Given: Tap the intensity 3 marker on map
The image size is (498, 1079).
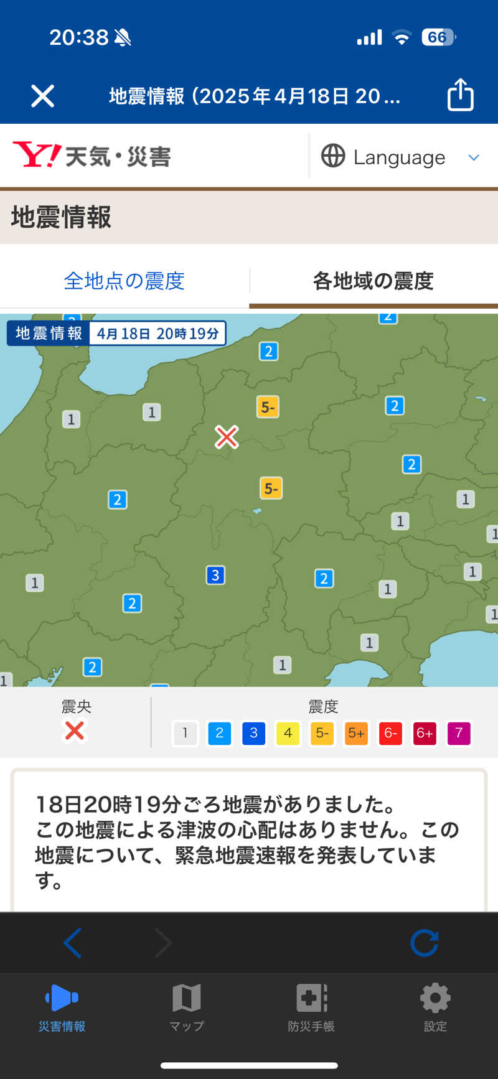Looking at the screenshot, I should [215, 575].
